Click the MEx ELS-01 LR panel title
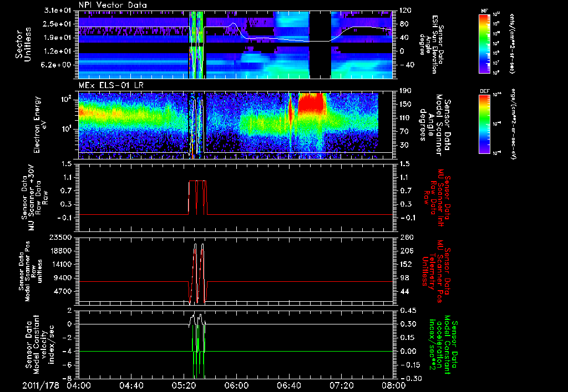This screenshot has height=392, width=568. pyautogui.click(x=111, y=86)
